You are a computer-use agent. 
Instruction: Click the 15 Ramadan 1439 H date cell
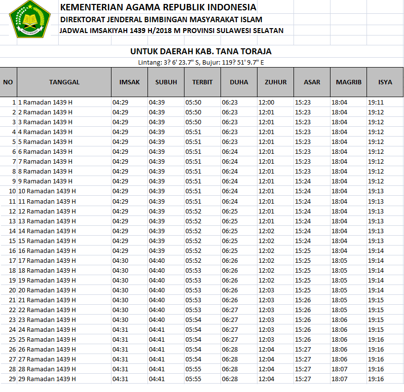coord(64,241)
